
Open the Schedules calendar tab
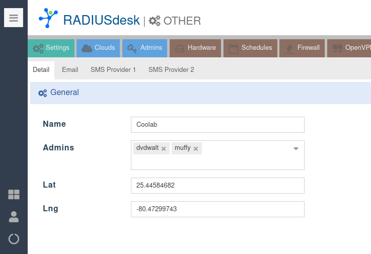250,48
